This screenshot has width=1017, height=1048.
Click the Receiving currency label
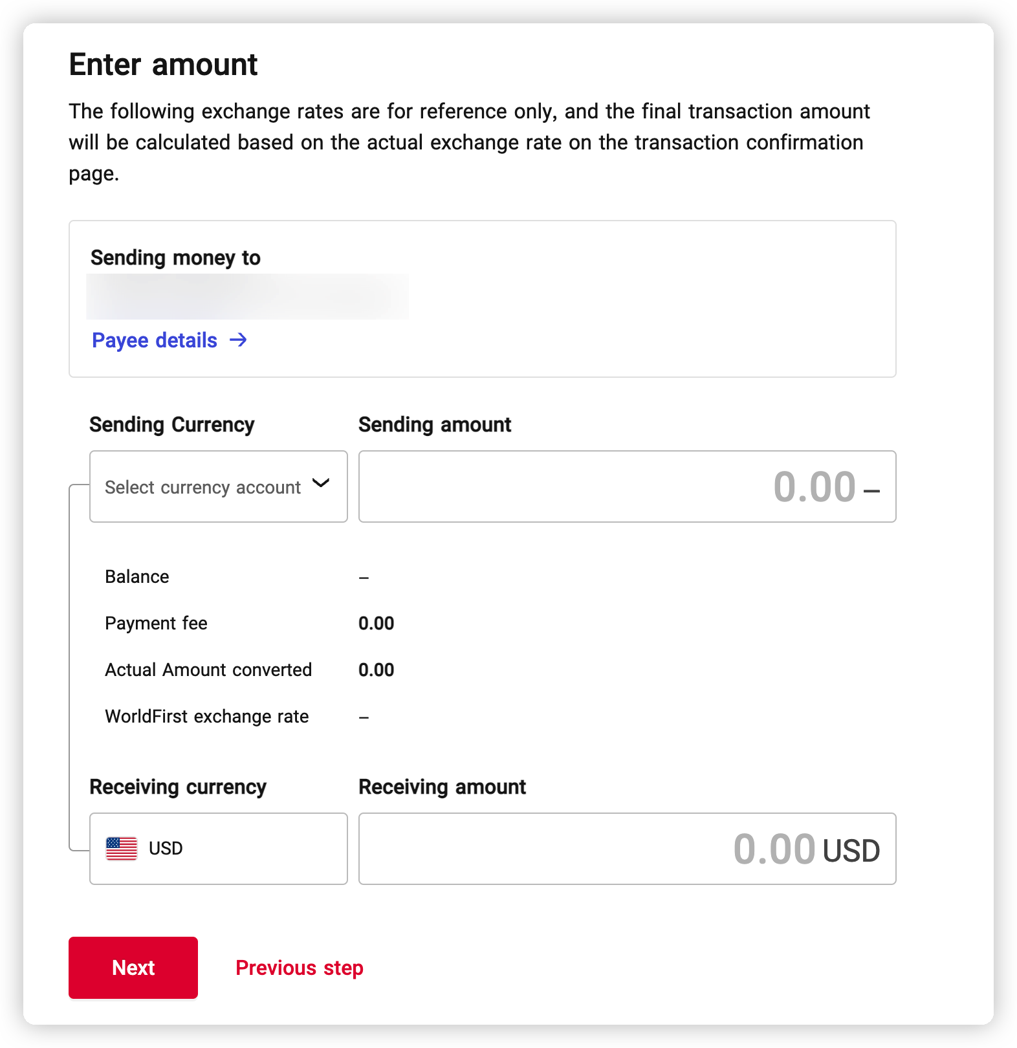click(178, 787)
